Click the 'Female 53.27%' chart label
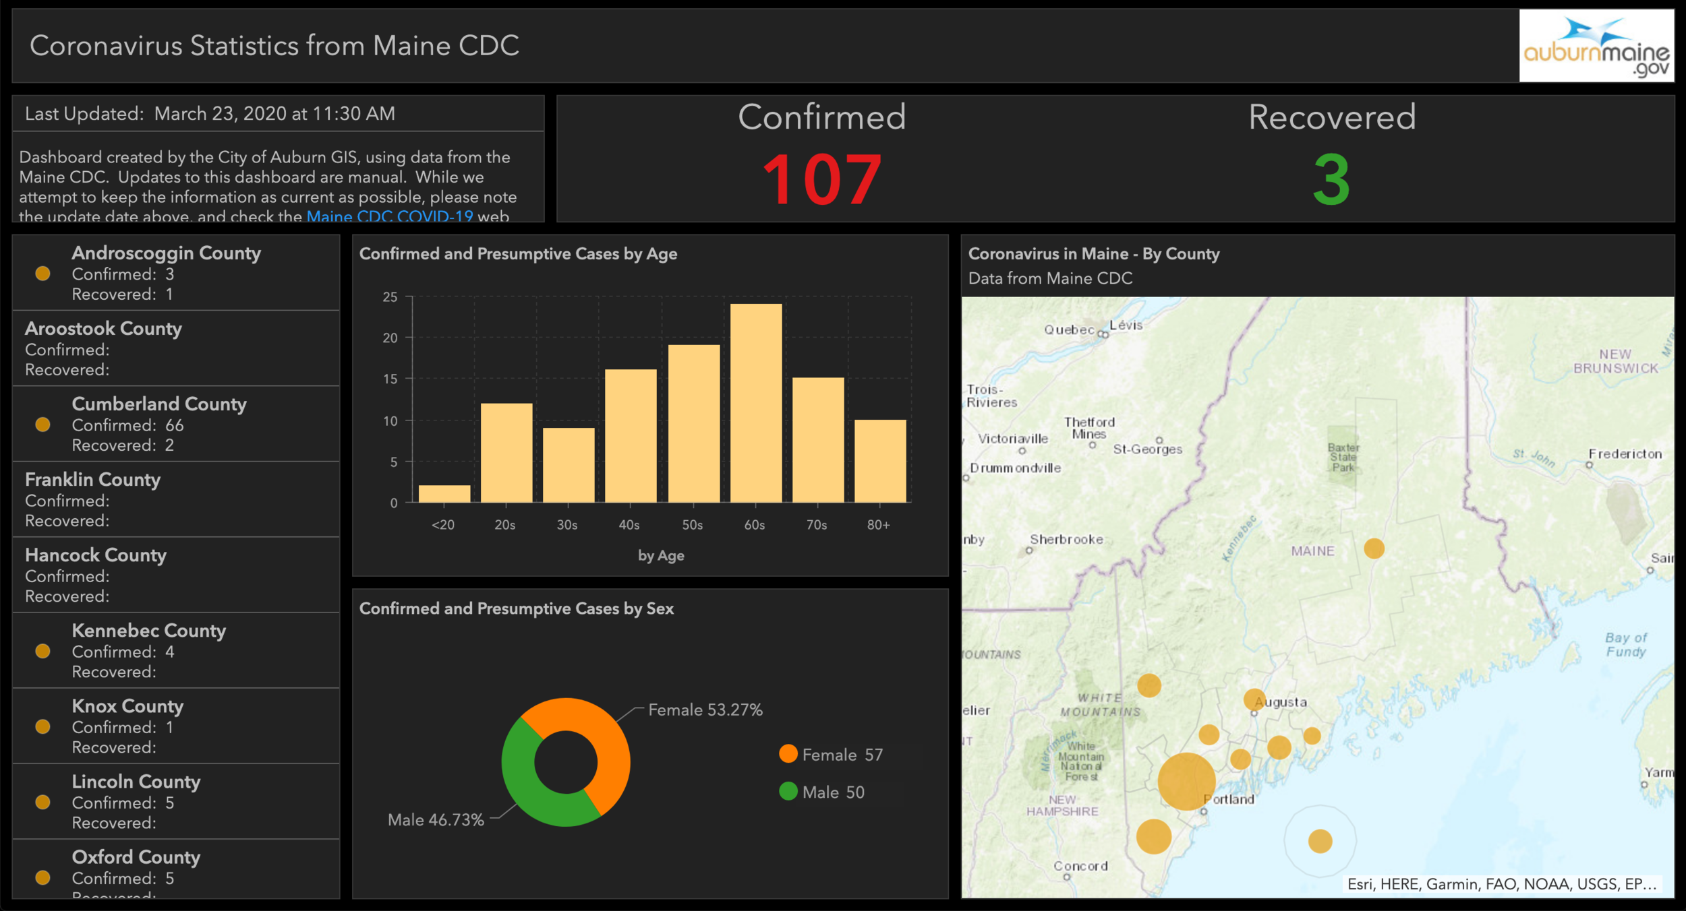Screen dimensions: 1686x911 [x=705, y=710]
